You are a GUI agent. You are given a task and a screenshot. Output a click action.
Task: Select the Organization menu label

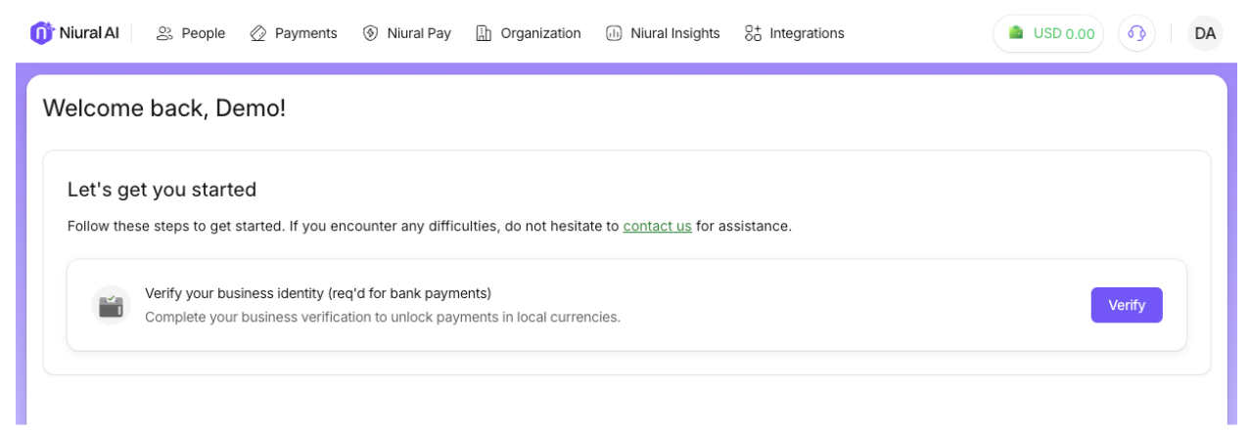540,33
